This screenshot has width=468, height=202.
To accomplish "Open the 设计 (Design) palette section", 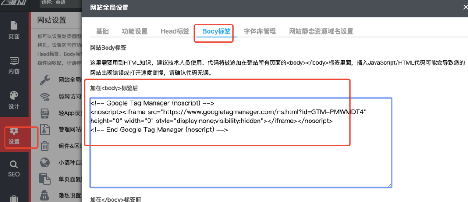I will pyautogui.click(x=14, y=100).
